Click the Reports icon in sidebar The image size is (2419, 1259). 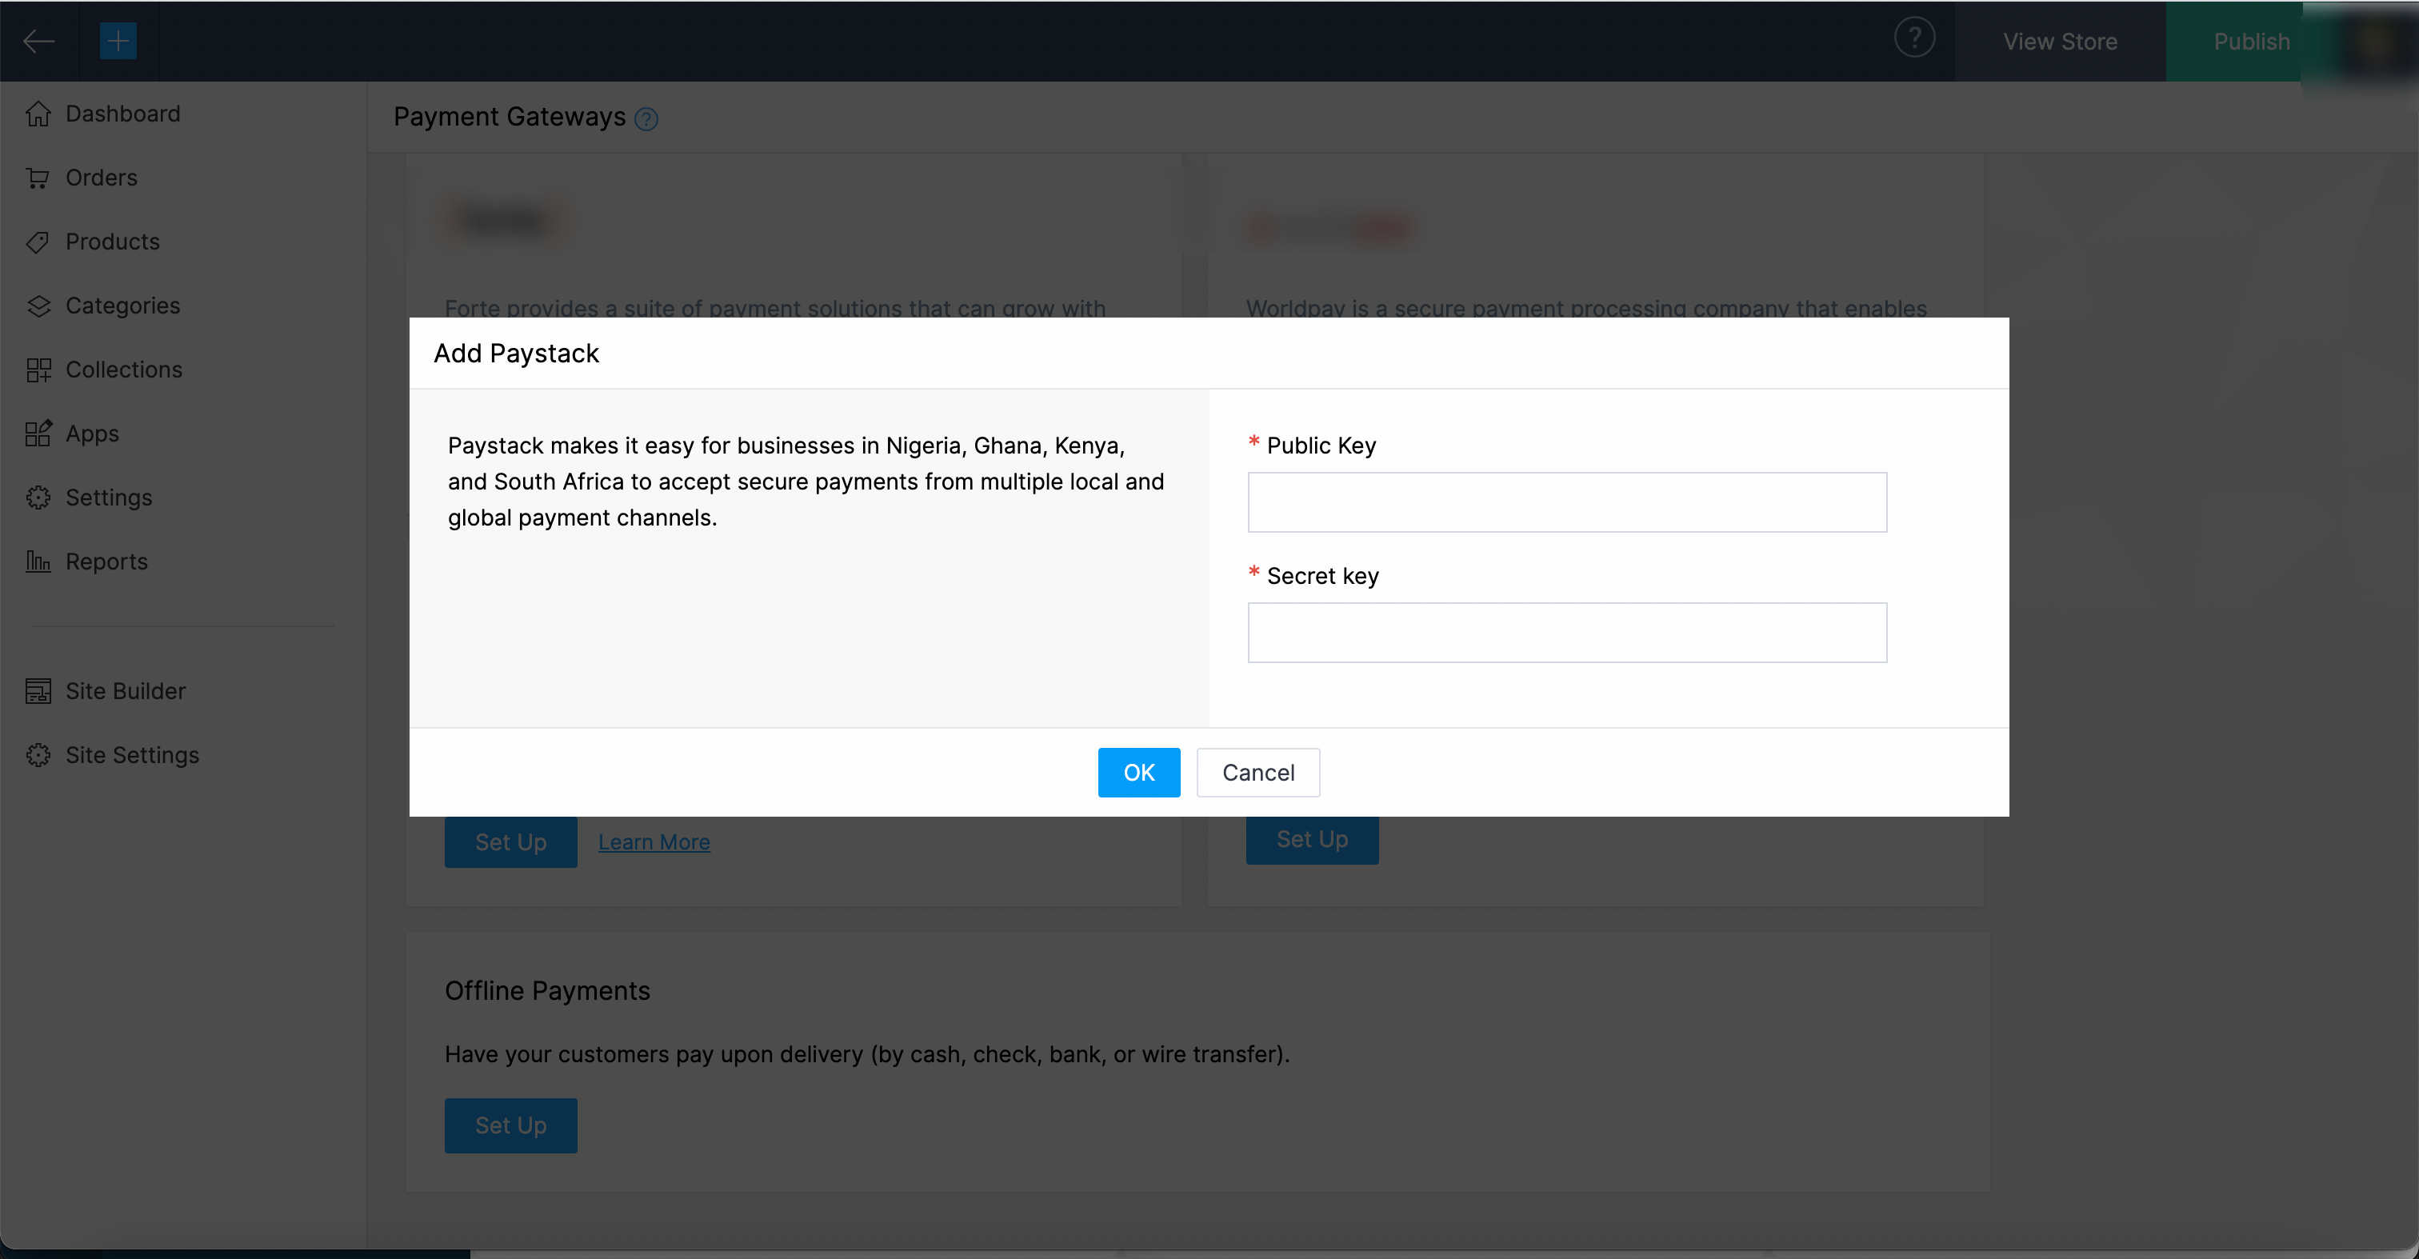tap(40, 560)
